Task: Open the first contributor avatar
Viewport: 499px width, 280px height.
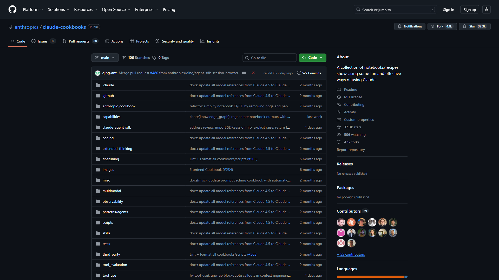Action: coord(341,222)
